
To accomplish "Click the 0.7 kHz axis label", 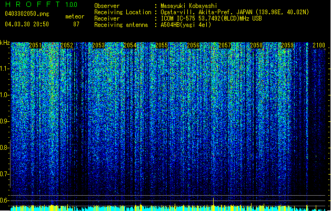I will (x=4, y=174).
